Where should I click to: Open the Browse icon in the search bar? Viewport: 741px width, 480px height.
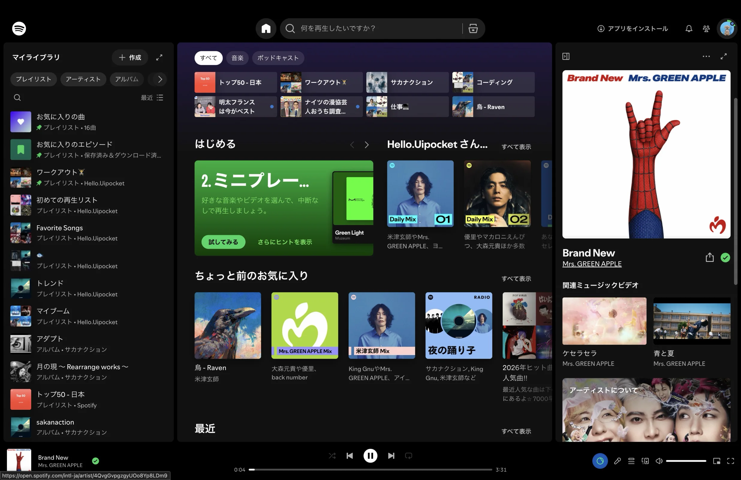(x=473, y=28)
